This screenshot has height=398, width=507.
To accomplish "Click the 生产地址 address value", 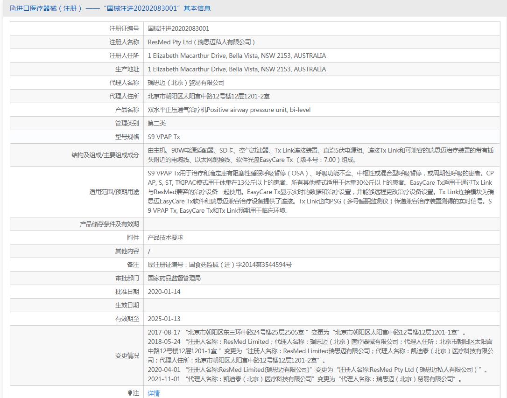I will click(x=237, y=69).
